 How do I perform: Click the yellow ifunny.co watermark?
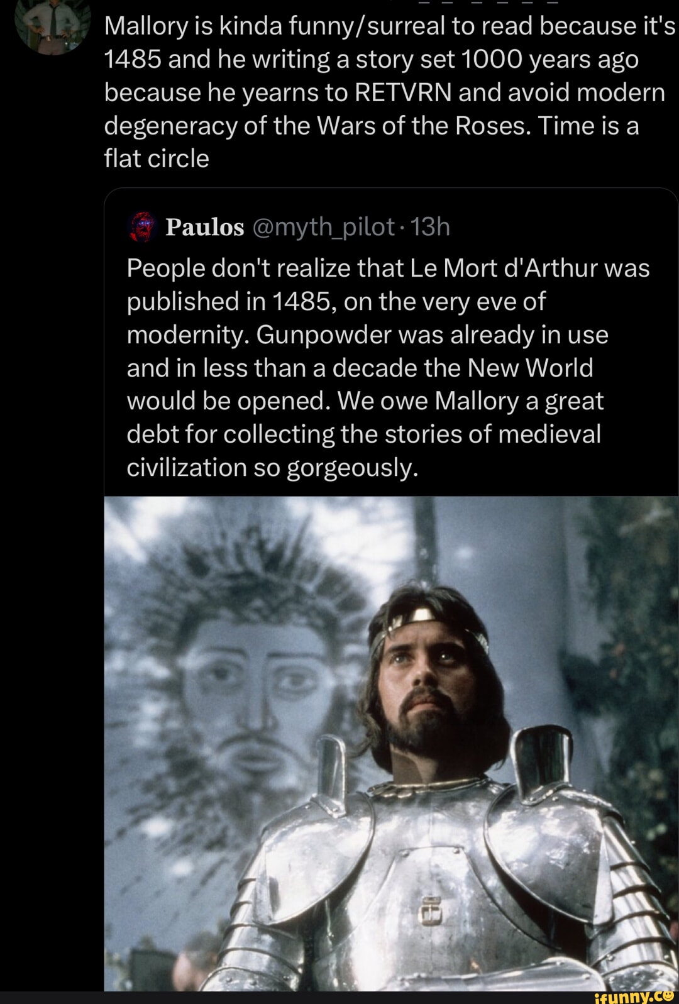(635, 995)
